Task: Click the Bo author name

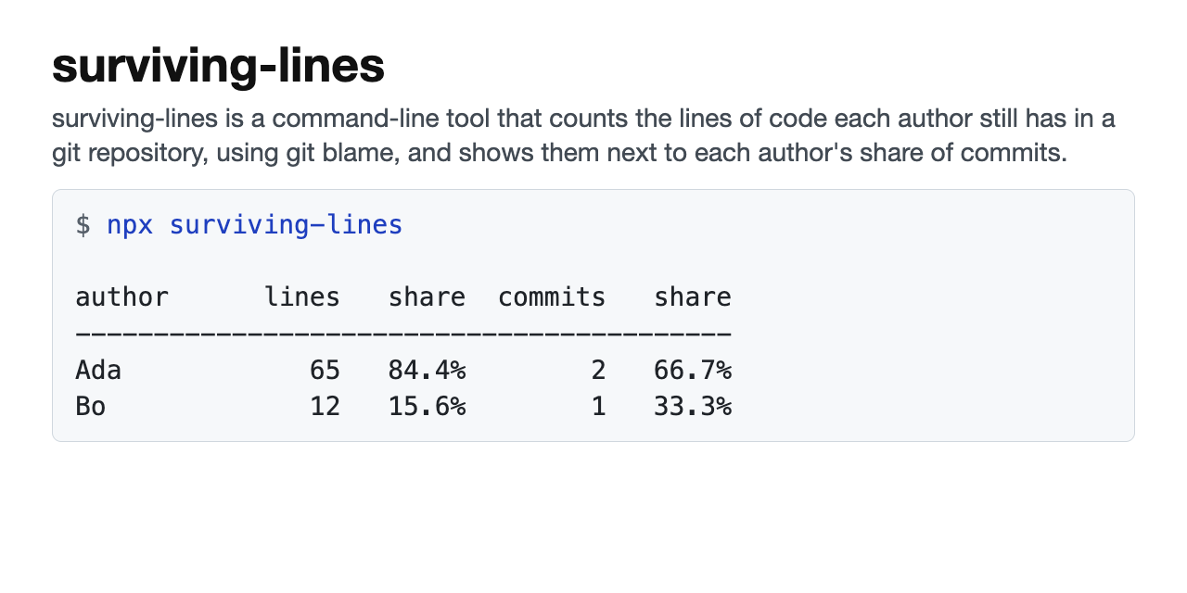Action: pos(91,406)
